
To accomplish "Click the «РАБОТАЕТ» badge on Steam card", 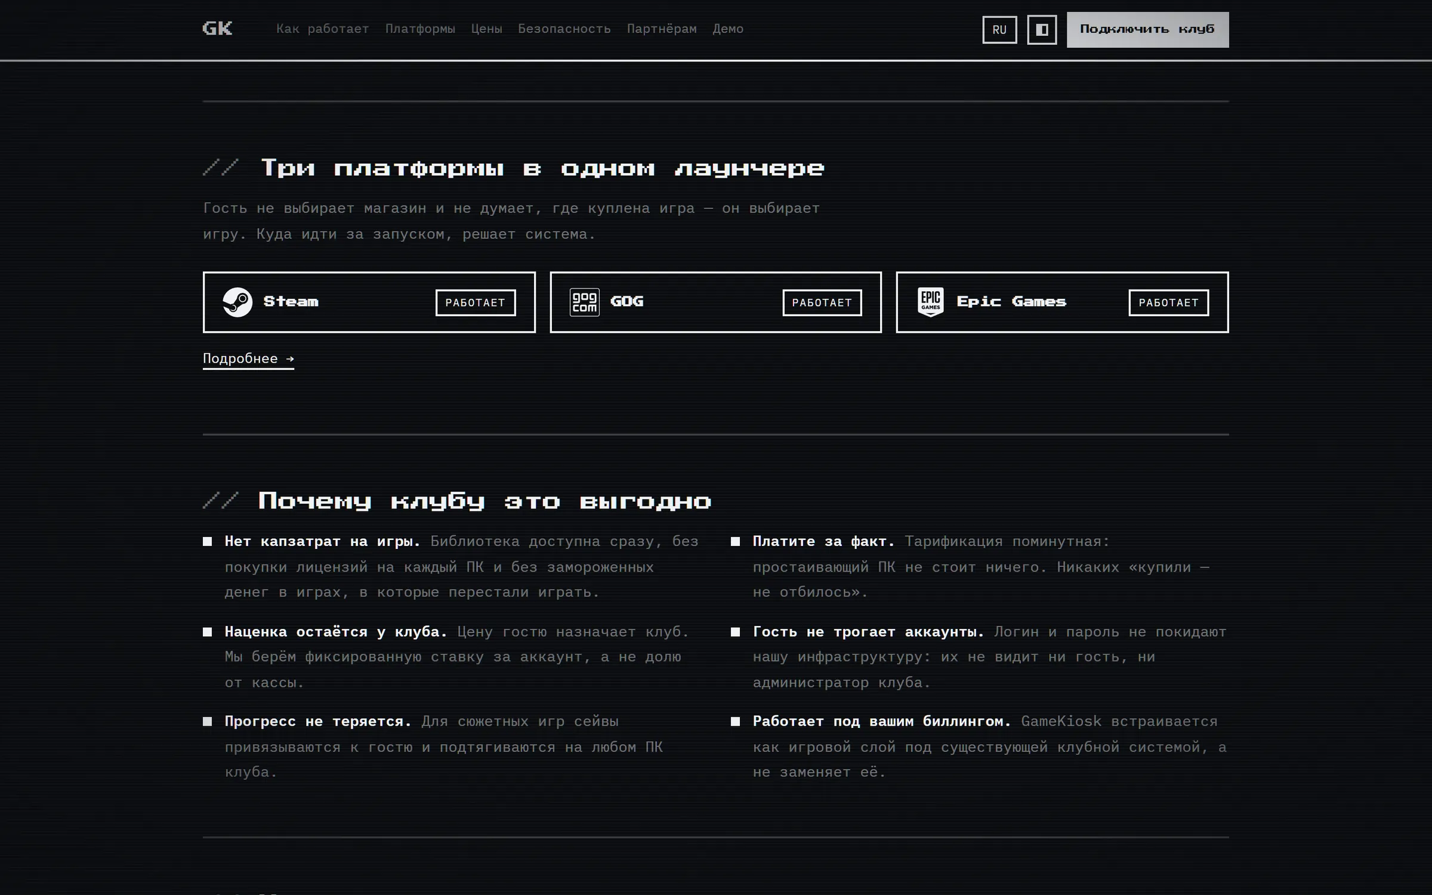I will tap(476, 303).
